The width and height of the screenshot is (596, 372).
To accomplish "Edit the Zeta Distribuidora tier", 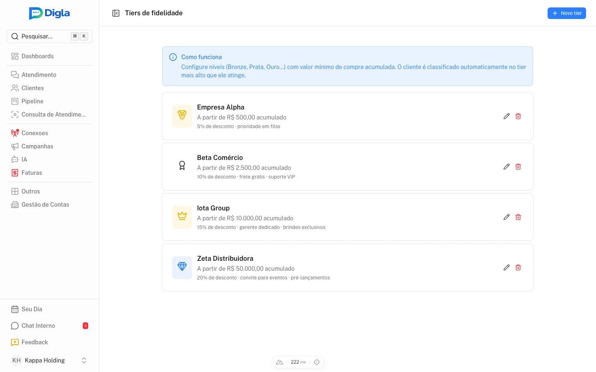I will (506, 267).
